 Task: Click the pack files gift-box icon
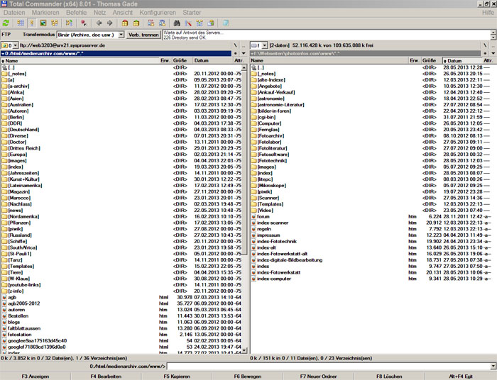[125, 23]
